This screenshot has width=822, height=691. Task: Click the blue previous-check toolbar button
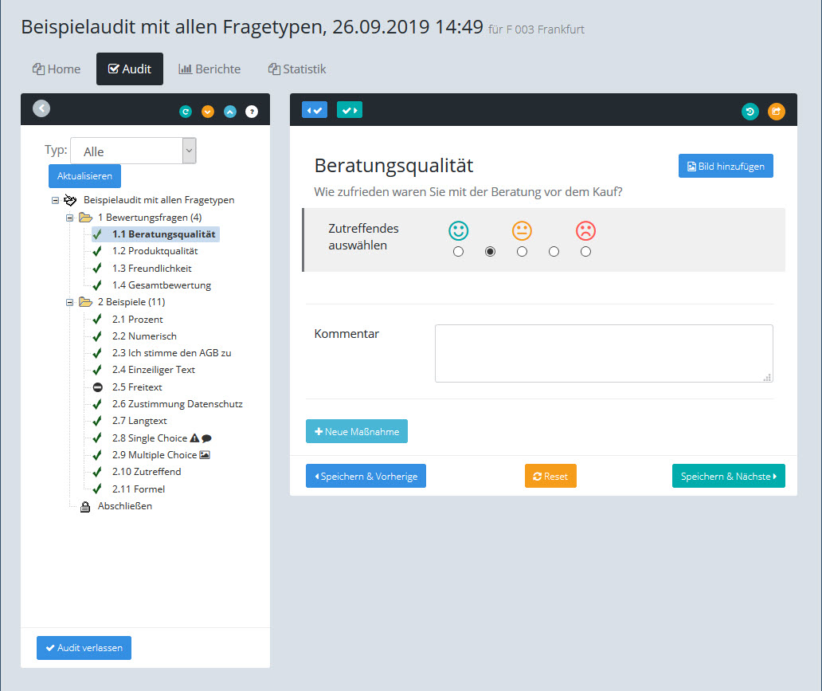pyautogui.click(x=315, y=110)
